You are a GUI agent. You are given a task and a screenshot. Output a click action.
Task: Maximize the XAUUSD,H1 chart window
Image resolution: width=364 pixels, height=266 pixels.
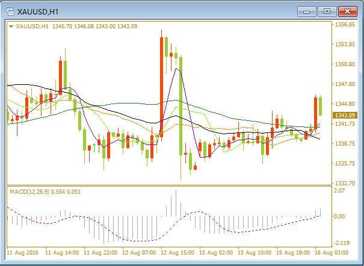327,11
